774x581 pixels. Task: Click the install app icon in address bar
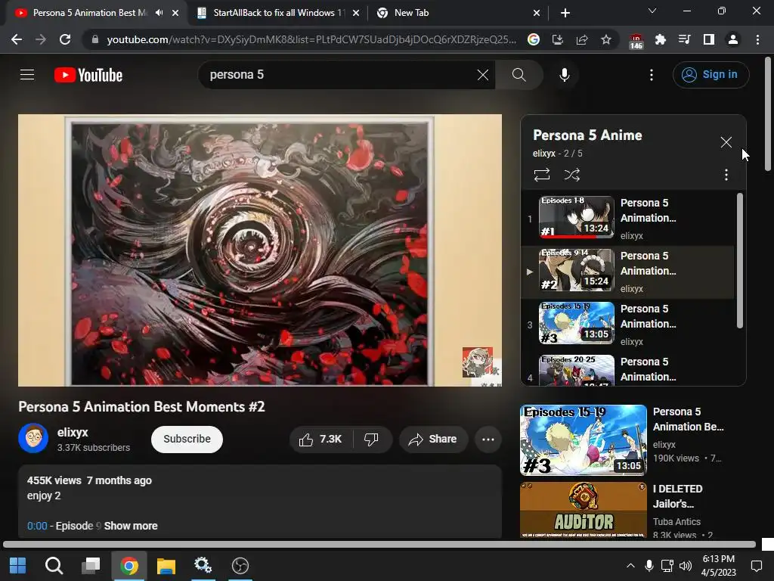tap(558, 39)
